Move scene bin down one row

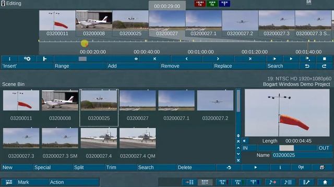point(238,154)
